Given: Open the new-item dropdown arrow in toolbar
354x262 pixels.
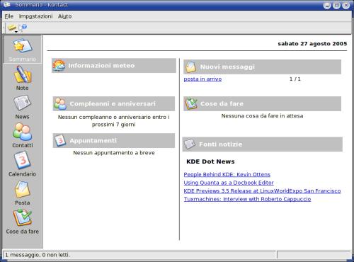Looking at the screenshot, I should (16, 32).
